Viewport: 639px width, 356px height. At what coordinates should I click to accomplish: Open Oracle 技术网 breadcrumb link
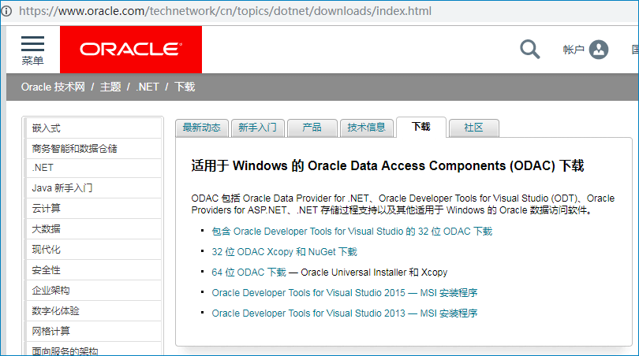point(53,87)
